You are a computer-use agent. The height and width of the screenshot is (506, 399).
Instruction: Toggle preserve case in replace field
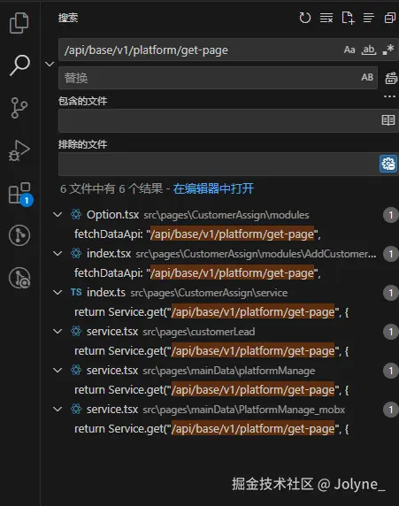pyautogui.click(x=367, y=78)
